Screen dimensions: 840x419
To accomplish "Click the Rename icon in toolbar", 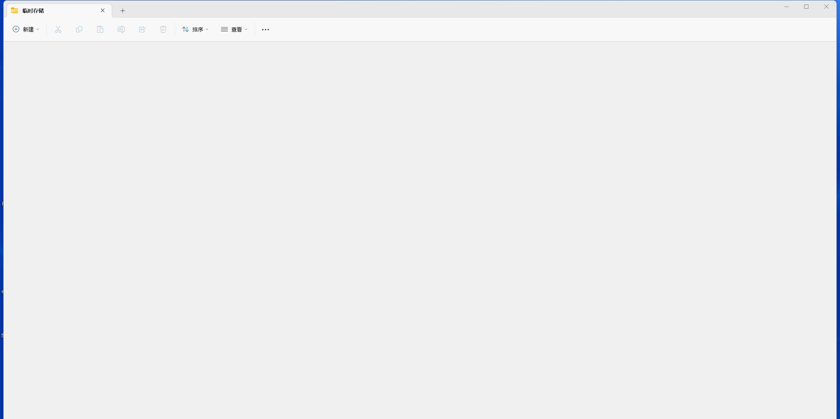I will (121, 29).
